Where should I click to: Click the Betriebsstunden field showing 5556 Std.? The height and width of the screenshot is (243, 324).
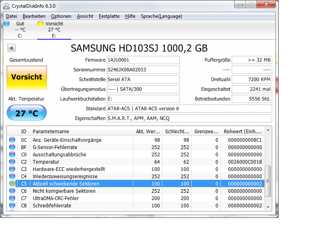tap(252, 99)
